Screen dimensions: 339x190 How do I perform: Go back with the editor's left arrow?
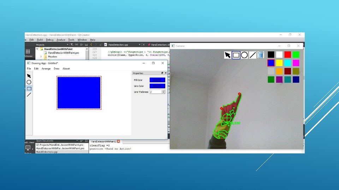click(x=91, y=45)
